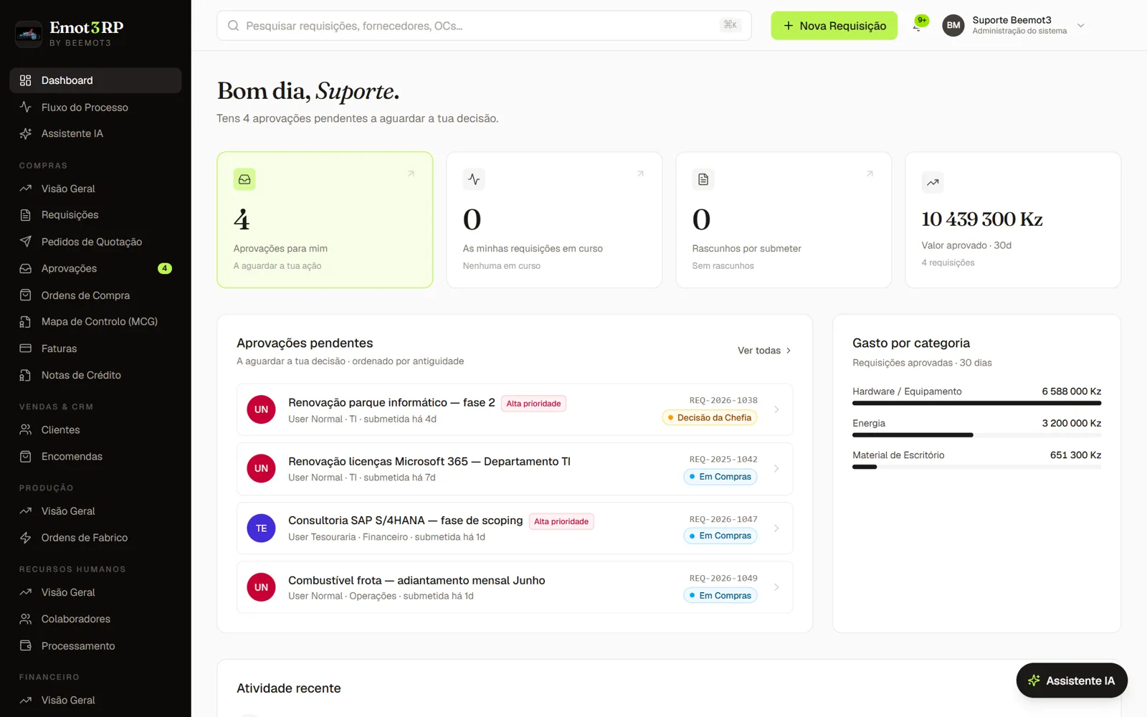Click inbox icon on Aprovações para mim card
The height and width of the screenshot is (717, 1147).
pos(244,179)
